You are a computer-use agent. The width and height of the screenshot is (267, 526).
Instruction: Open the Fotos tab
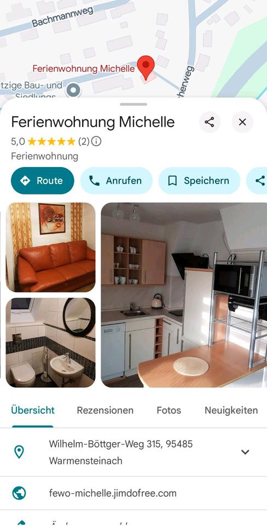pyautogui.click(x=169, y=410)
